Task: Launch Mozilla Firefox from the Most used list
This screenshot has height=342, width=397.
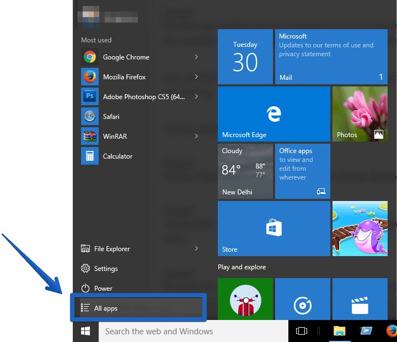Action: tap(140, 77)
